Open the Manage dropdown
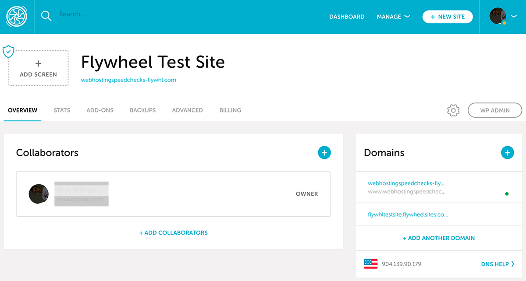This screenshot has height=281, width=526. (x=393, y=16)
